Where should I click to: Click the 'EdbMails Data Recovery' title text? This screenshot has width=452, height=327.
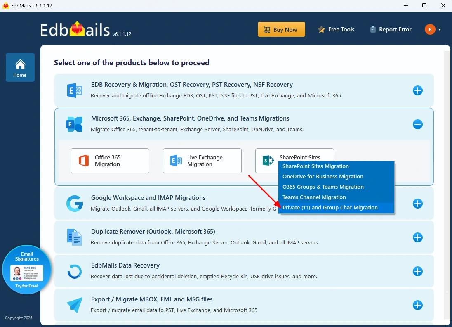tap(125, 265)
